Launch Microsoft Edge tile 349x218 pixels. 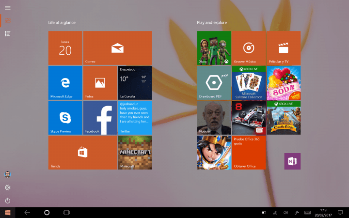[65, 83]
